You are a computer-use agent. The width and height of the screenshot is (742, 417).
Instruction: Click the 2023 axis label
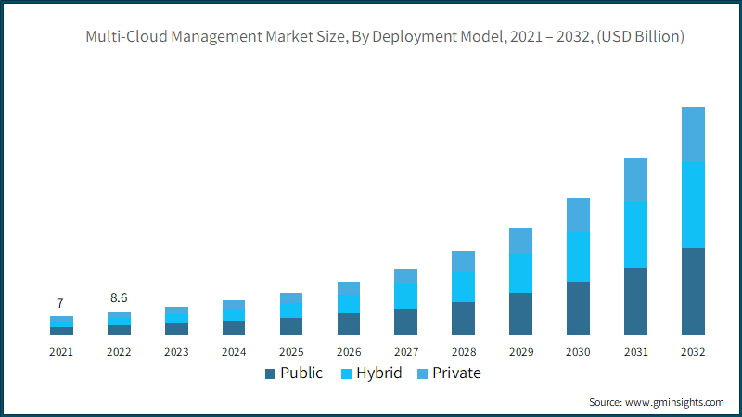[176, 352]
